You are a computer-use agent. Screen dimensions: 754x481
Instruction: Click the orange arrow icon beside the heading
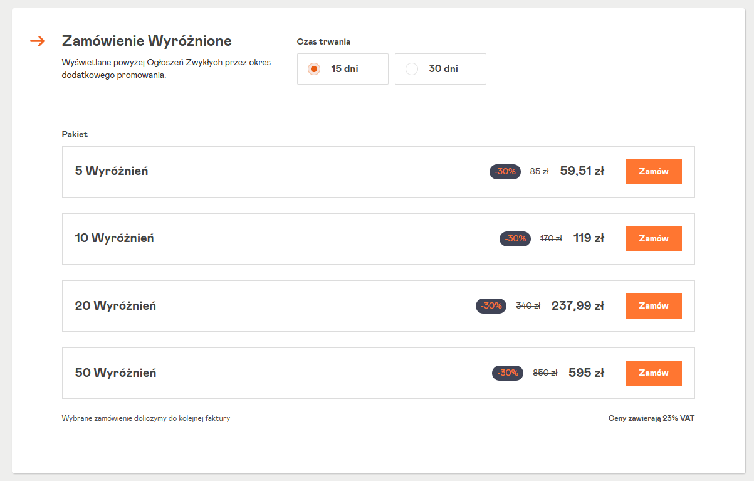pyautogui.click(x=38, y=41)
